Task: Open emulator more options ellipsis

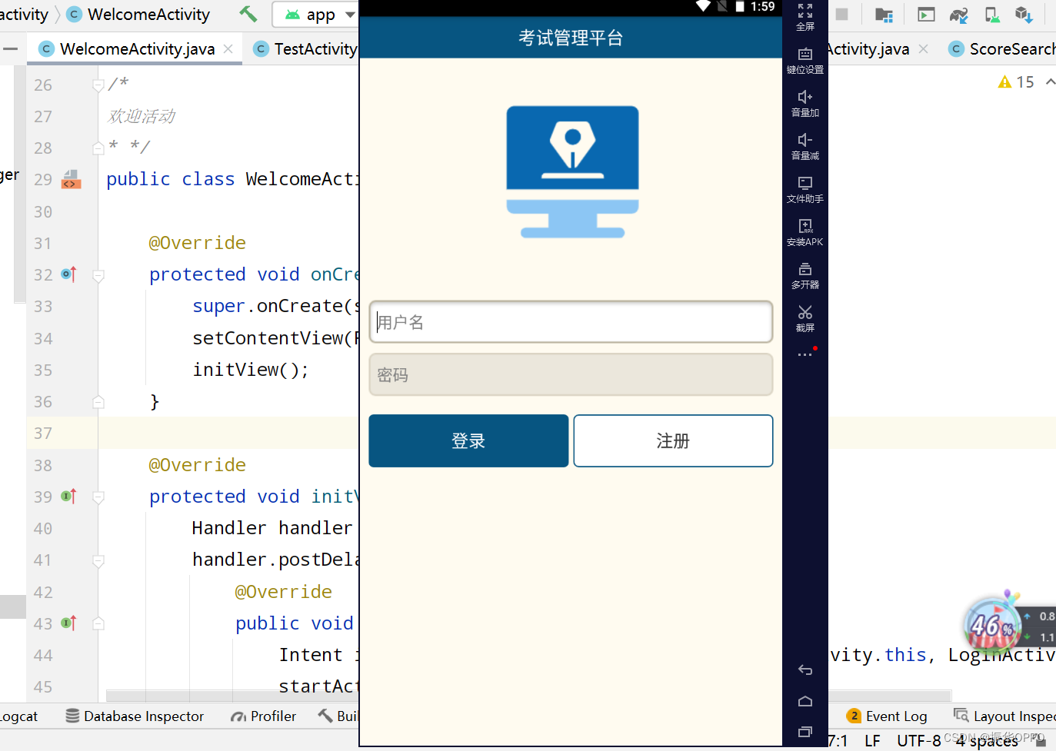Action: point(805,354)
